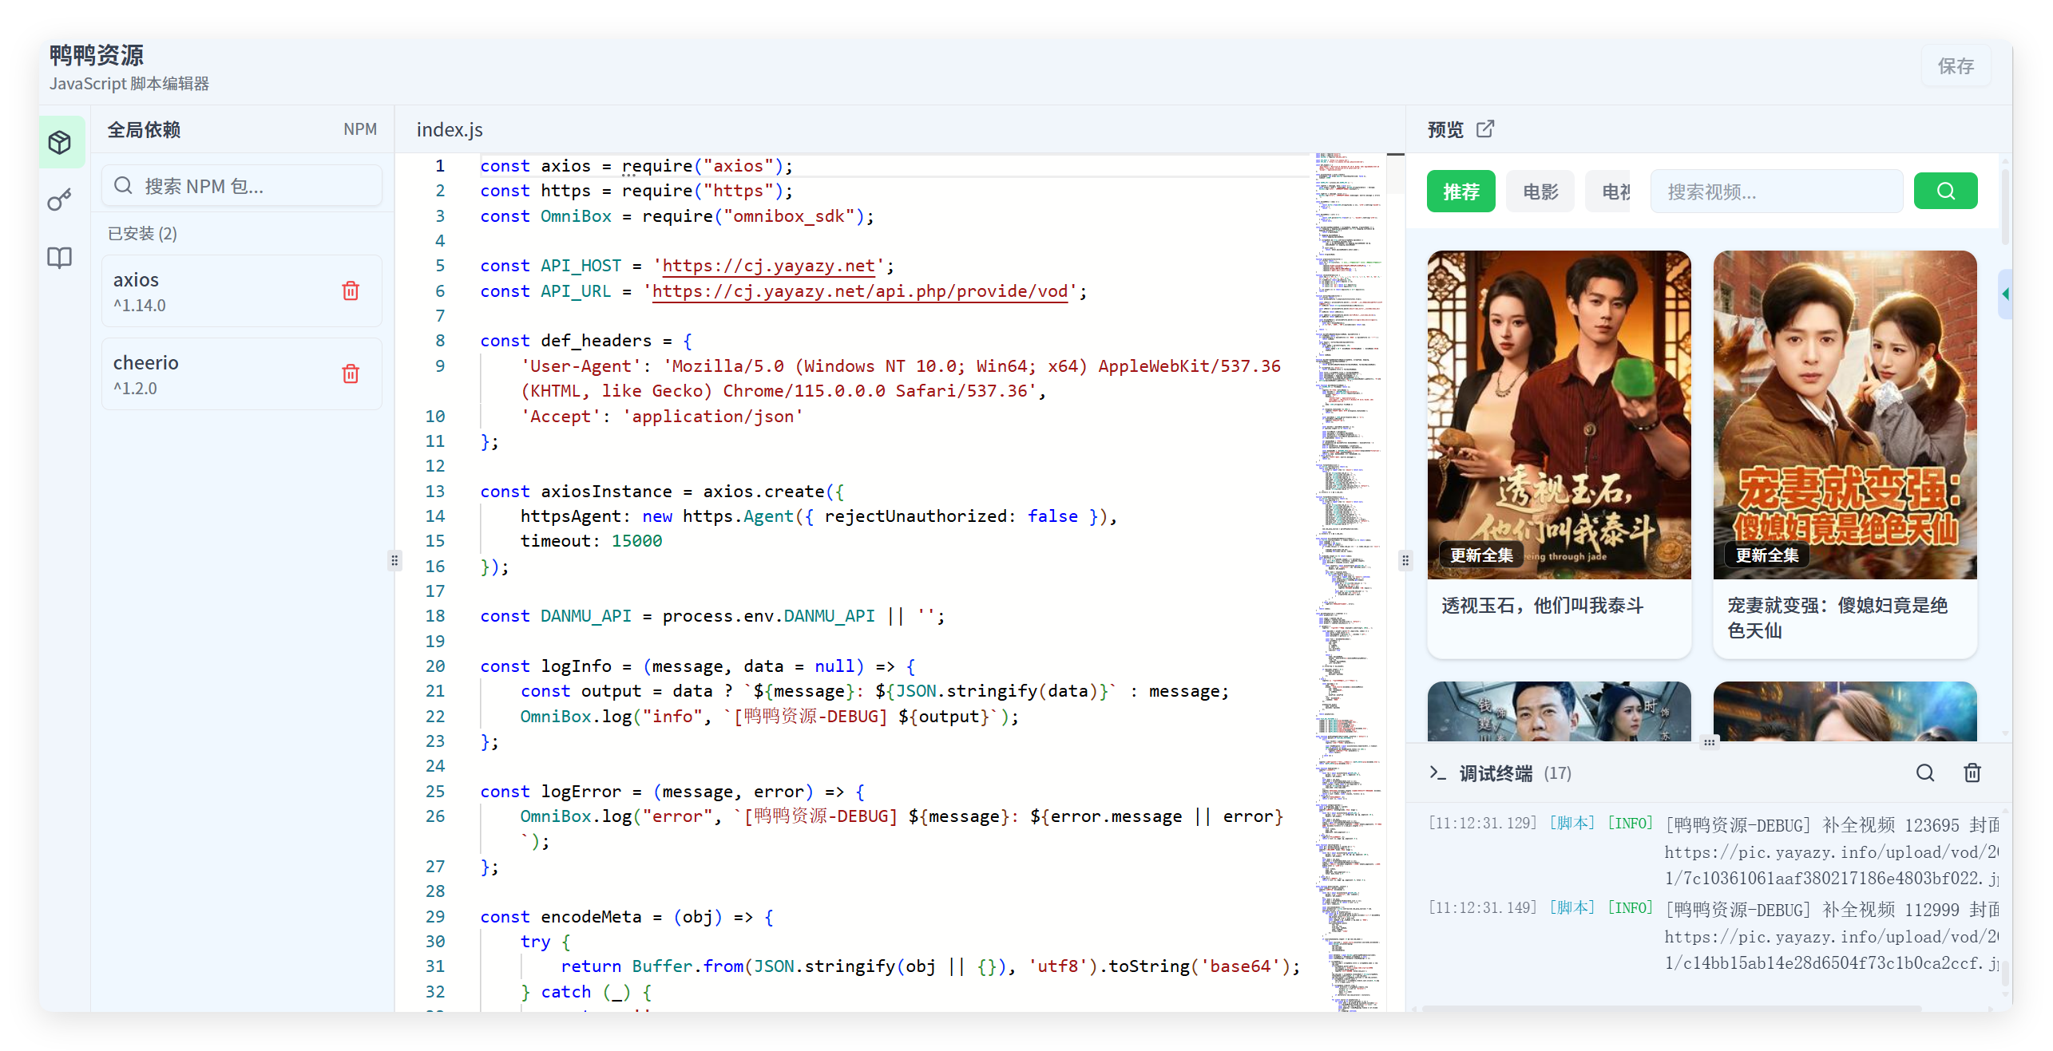Click the 更新全集 badge on 宠妻就变强 poster

click(x=1768, y=555)
